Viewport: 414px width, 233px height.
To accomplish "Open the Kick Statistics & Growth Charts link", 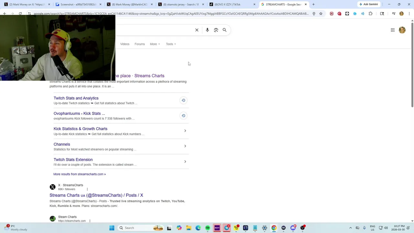I will tap(81, 129).
